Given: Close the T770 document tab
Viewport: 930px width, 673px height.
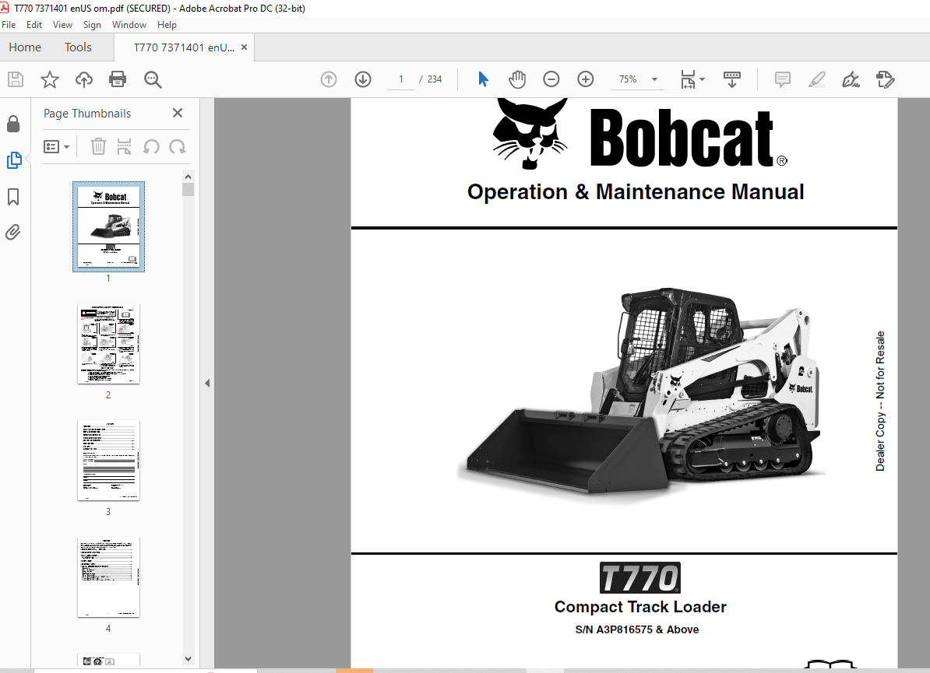Looking at the screenshot, I should tap(244, 47).
